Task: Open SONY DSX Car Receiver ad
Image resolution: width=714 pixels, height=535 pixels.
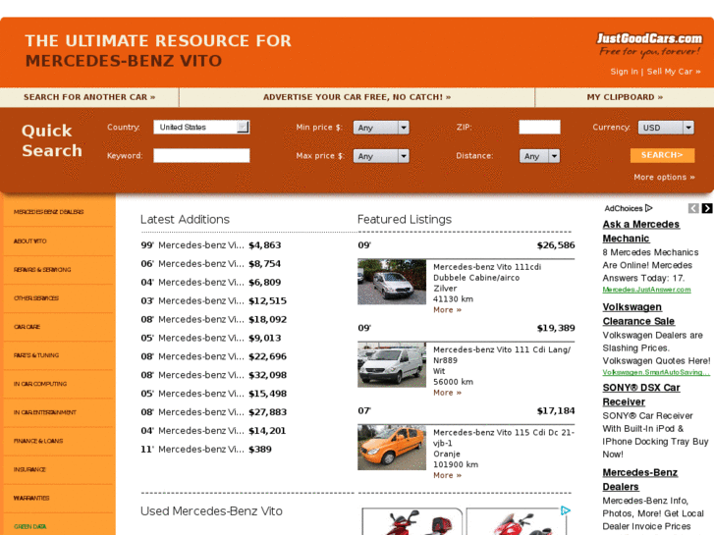Action: 641,395
